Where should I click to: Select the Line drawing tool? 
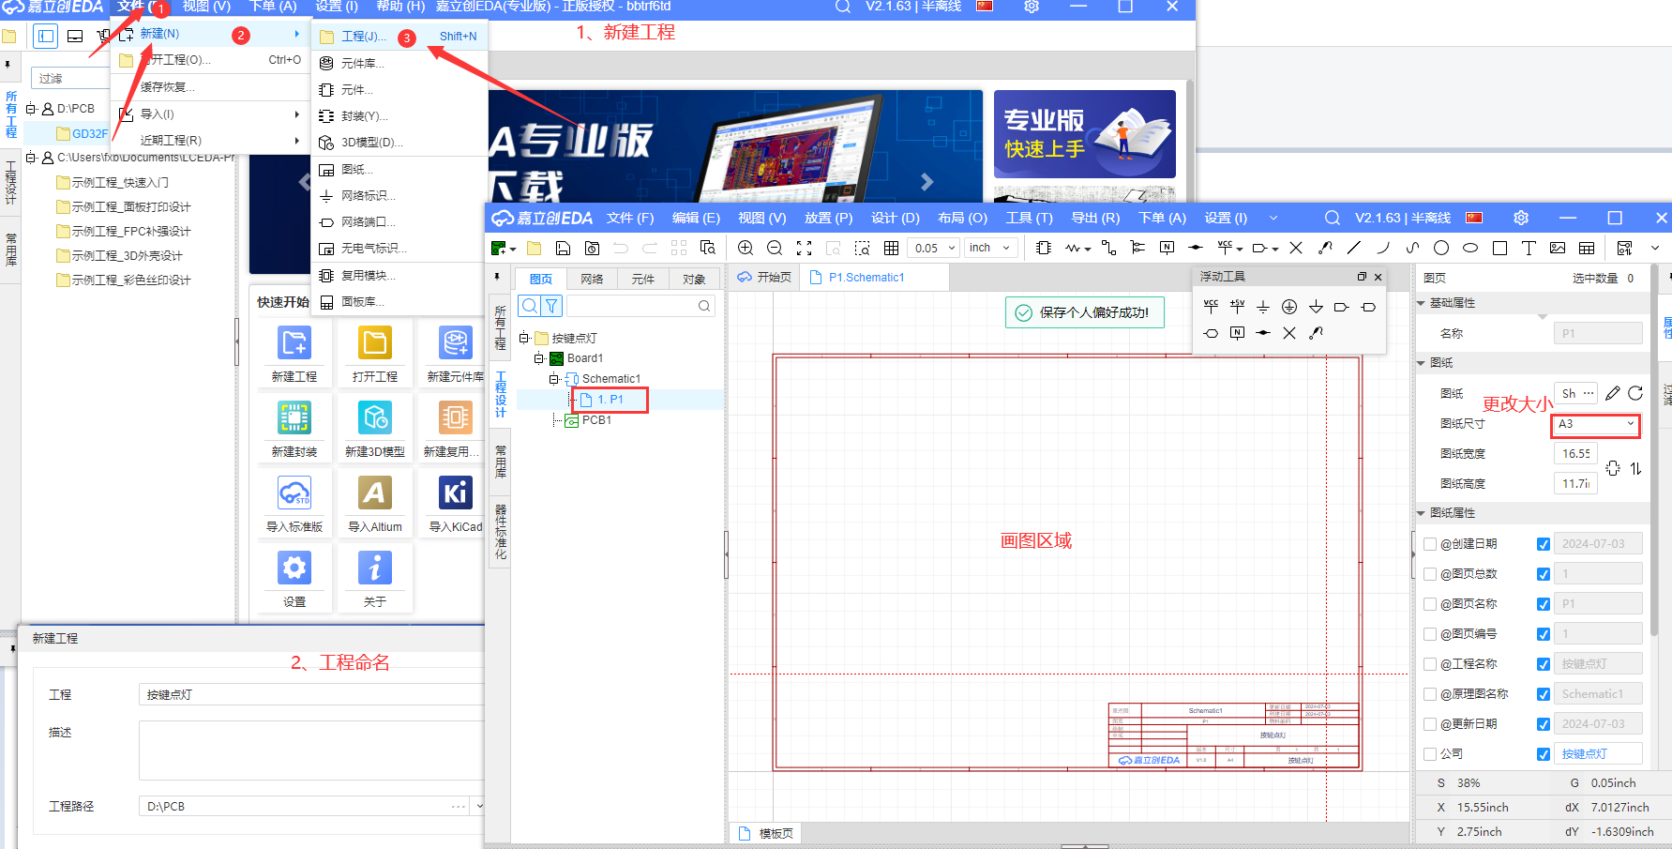1353,248
